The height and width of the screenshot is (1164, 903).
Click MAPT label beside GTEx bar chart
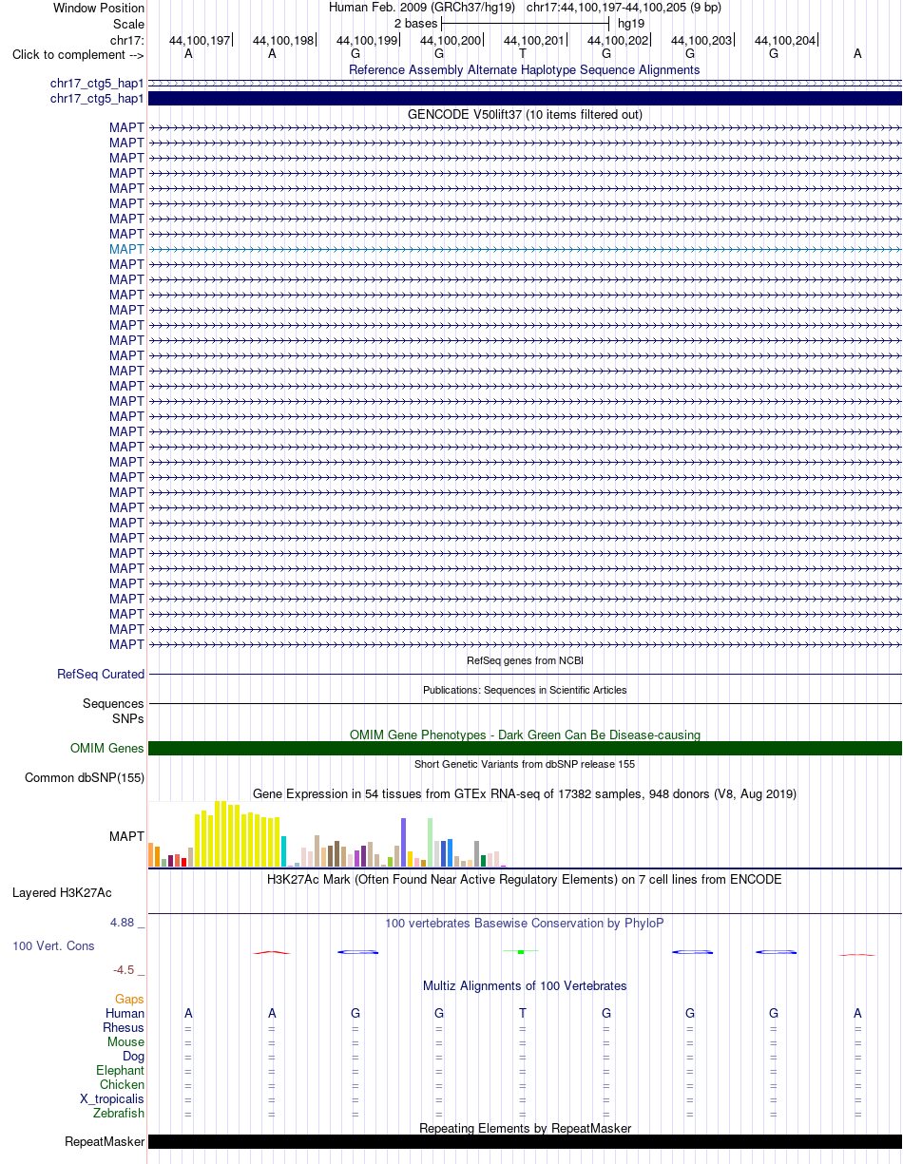coord(126,836)
